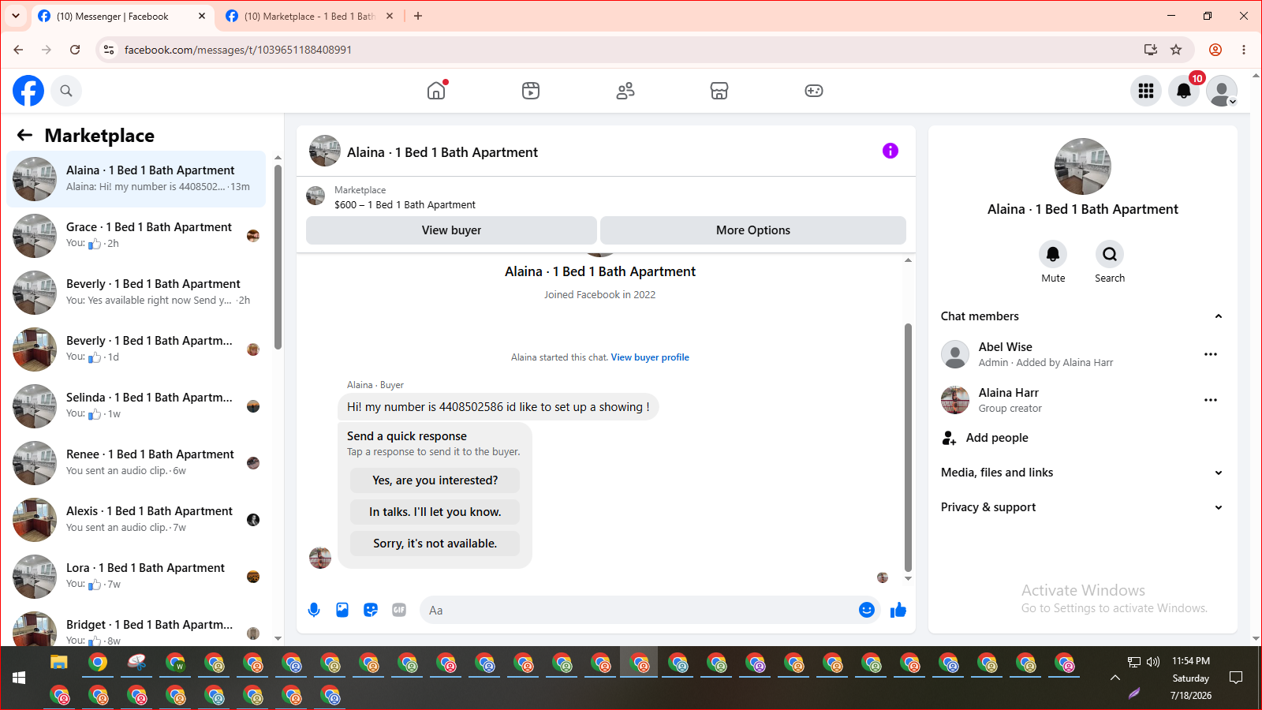This screenshot has width=1262, height=710.
Task: Open the Facebook menu grid icon
Action: click(x=1146, y=91)
